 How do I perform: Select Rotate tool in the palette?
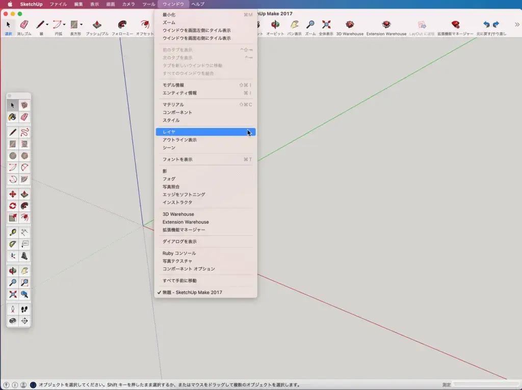click(13, 206)
